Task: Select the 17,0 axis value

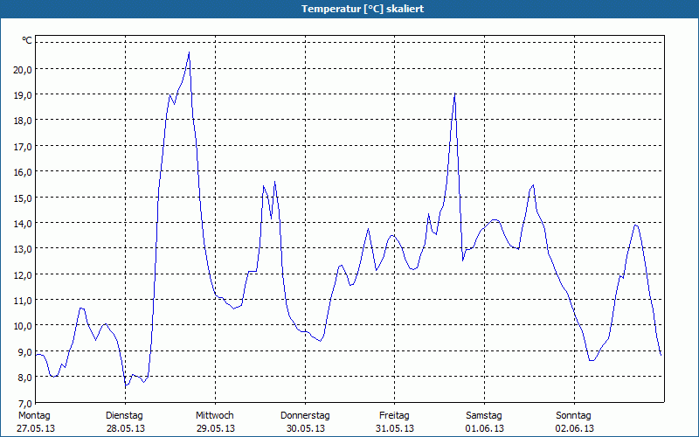Action: point(23,146)
